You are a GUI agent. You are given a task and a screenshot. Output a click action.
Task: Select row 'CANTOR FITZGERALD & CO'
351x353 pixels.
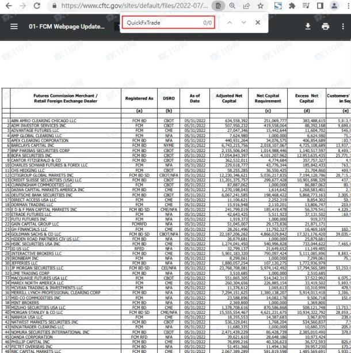177,160
